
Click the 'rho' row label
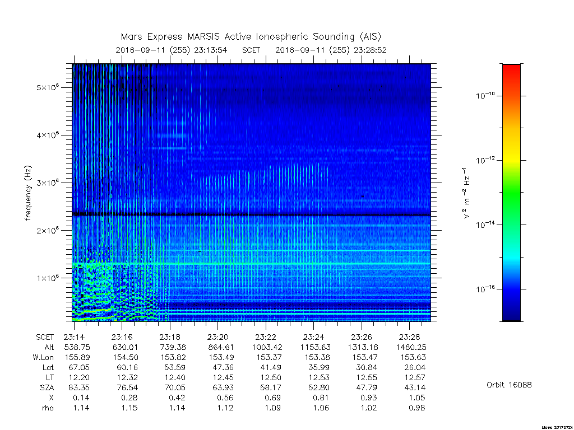tap(48, 408)
